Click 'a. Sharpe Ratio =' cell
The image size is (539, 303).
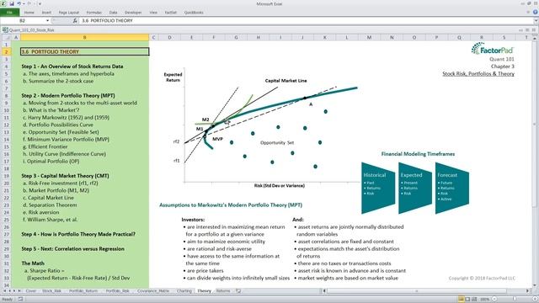(44, 271)
